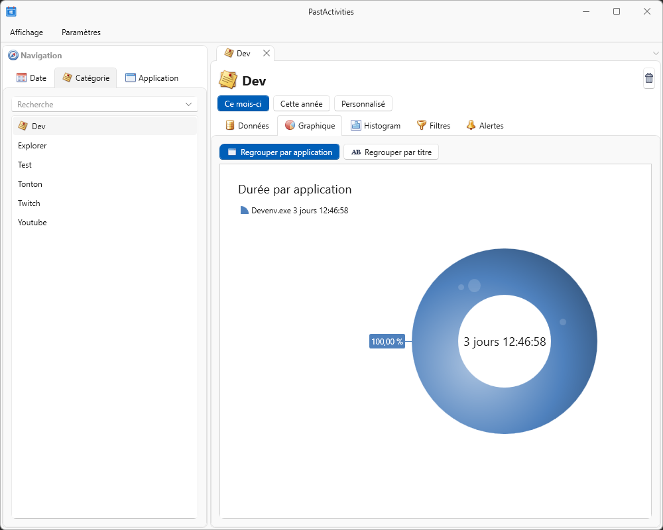Select the Application navigation tab
663x530 pixels.
pos(152,78)
